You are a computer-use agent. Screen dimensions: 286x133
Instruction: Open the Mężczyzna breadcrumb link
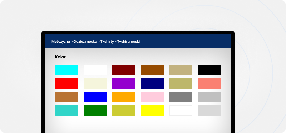pyautogui.click(x=61, y=42)
